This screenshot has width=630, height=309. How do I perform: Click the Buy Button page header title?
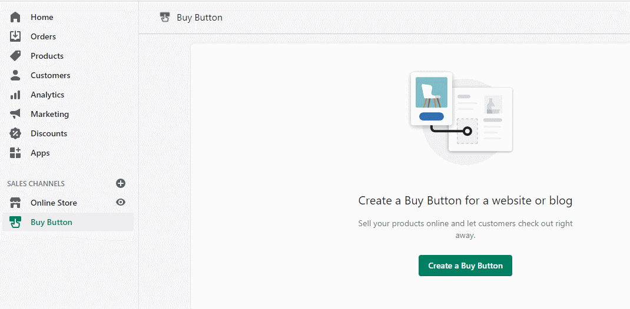[200, 18]
